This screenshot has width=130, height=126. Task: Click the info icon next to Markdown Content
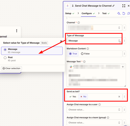tap(88, 49)
